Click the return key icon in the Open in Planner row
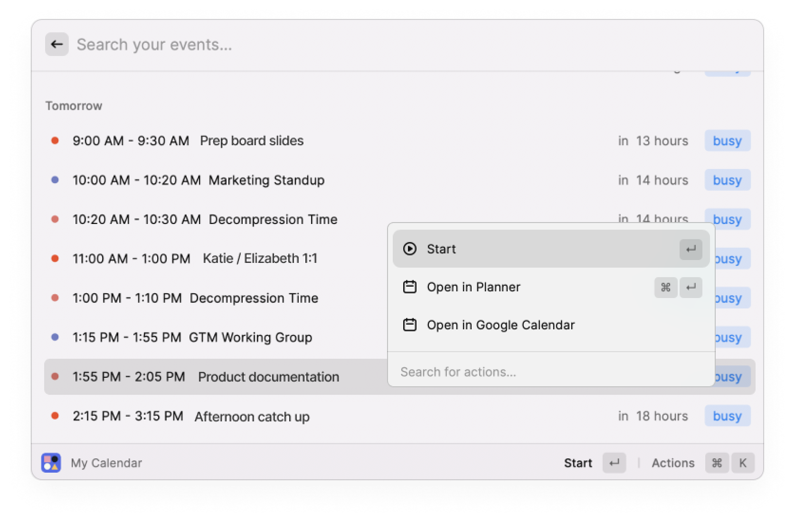Image resolution: width=795 pixels, height=522 pixels. point(691,287)
